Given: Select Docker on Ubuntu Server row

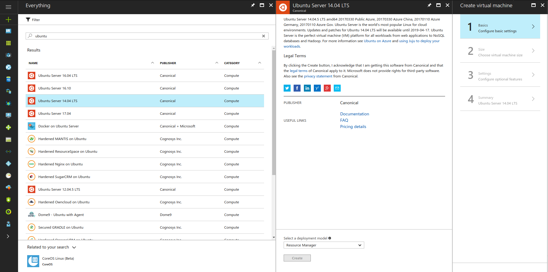Looking at the screenshot, I should click(x=145, y=126).
